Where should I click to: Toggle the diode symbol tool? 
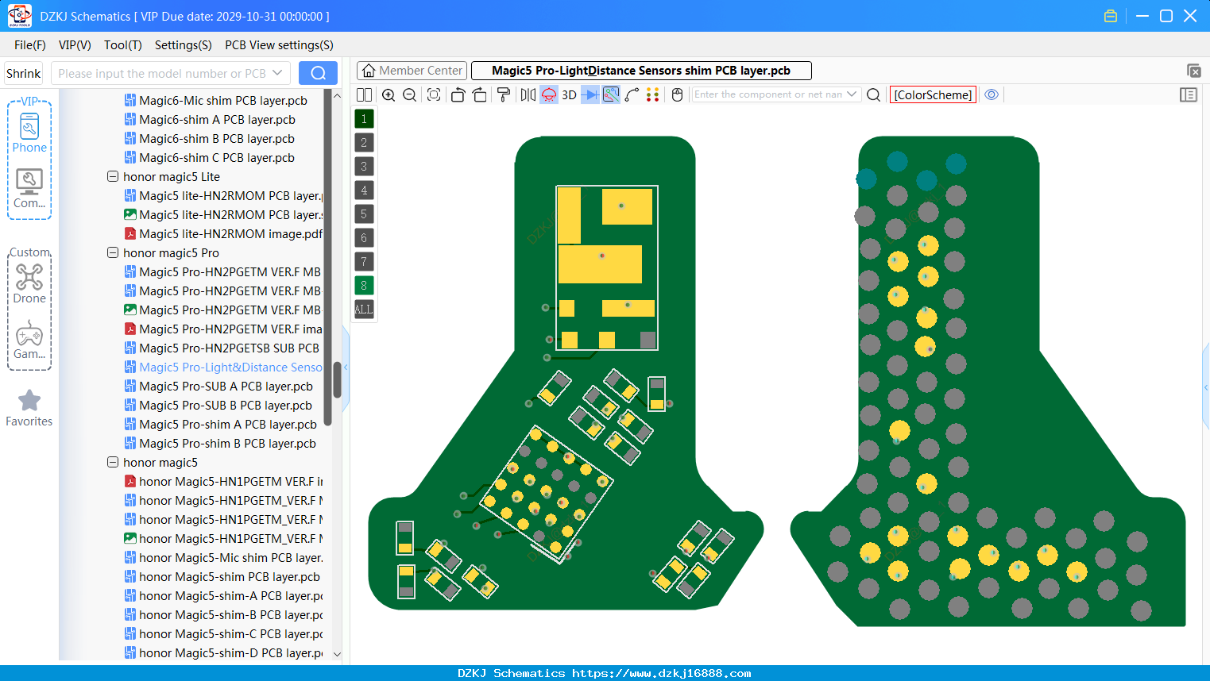tap(590, 94)
